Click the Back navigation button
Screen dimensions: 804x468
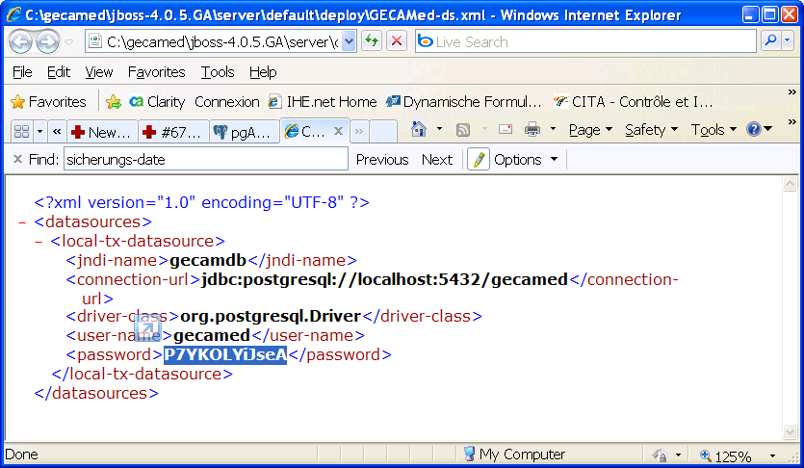(x=21, y=41)
